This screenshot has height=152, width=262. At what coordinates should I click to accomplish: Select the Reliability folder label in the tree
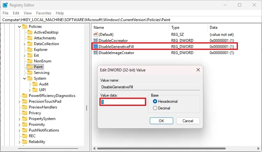(37, 142)
